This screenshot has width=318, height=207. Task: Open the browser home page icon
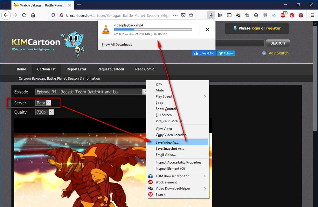tap(33, 15)
